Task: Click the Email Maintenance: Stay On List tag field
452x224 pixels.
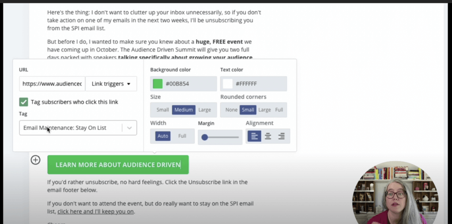Action: (x=78, y=128)
